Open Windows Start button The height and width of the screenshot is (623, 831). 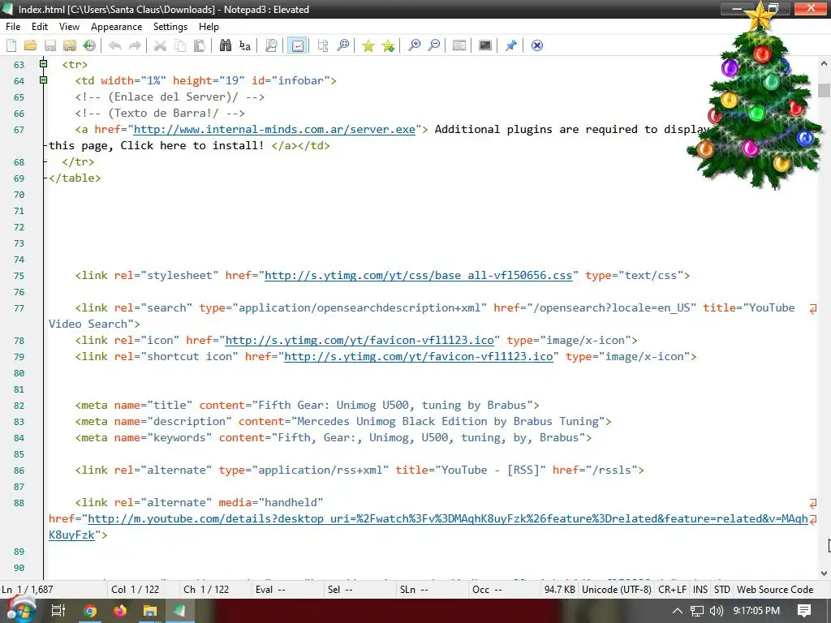(x=20, y=611)
